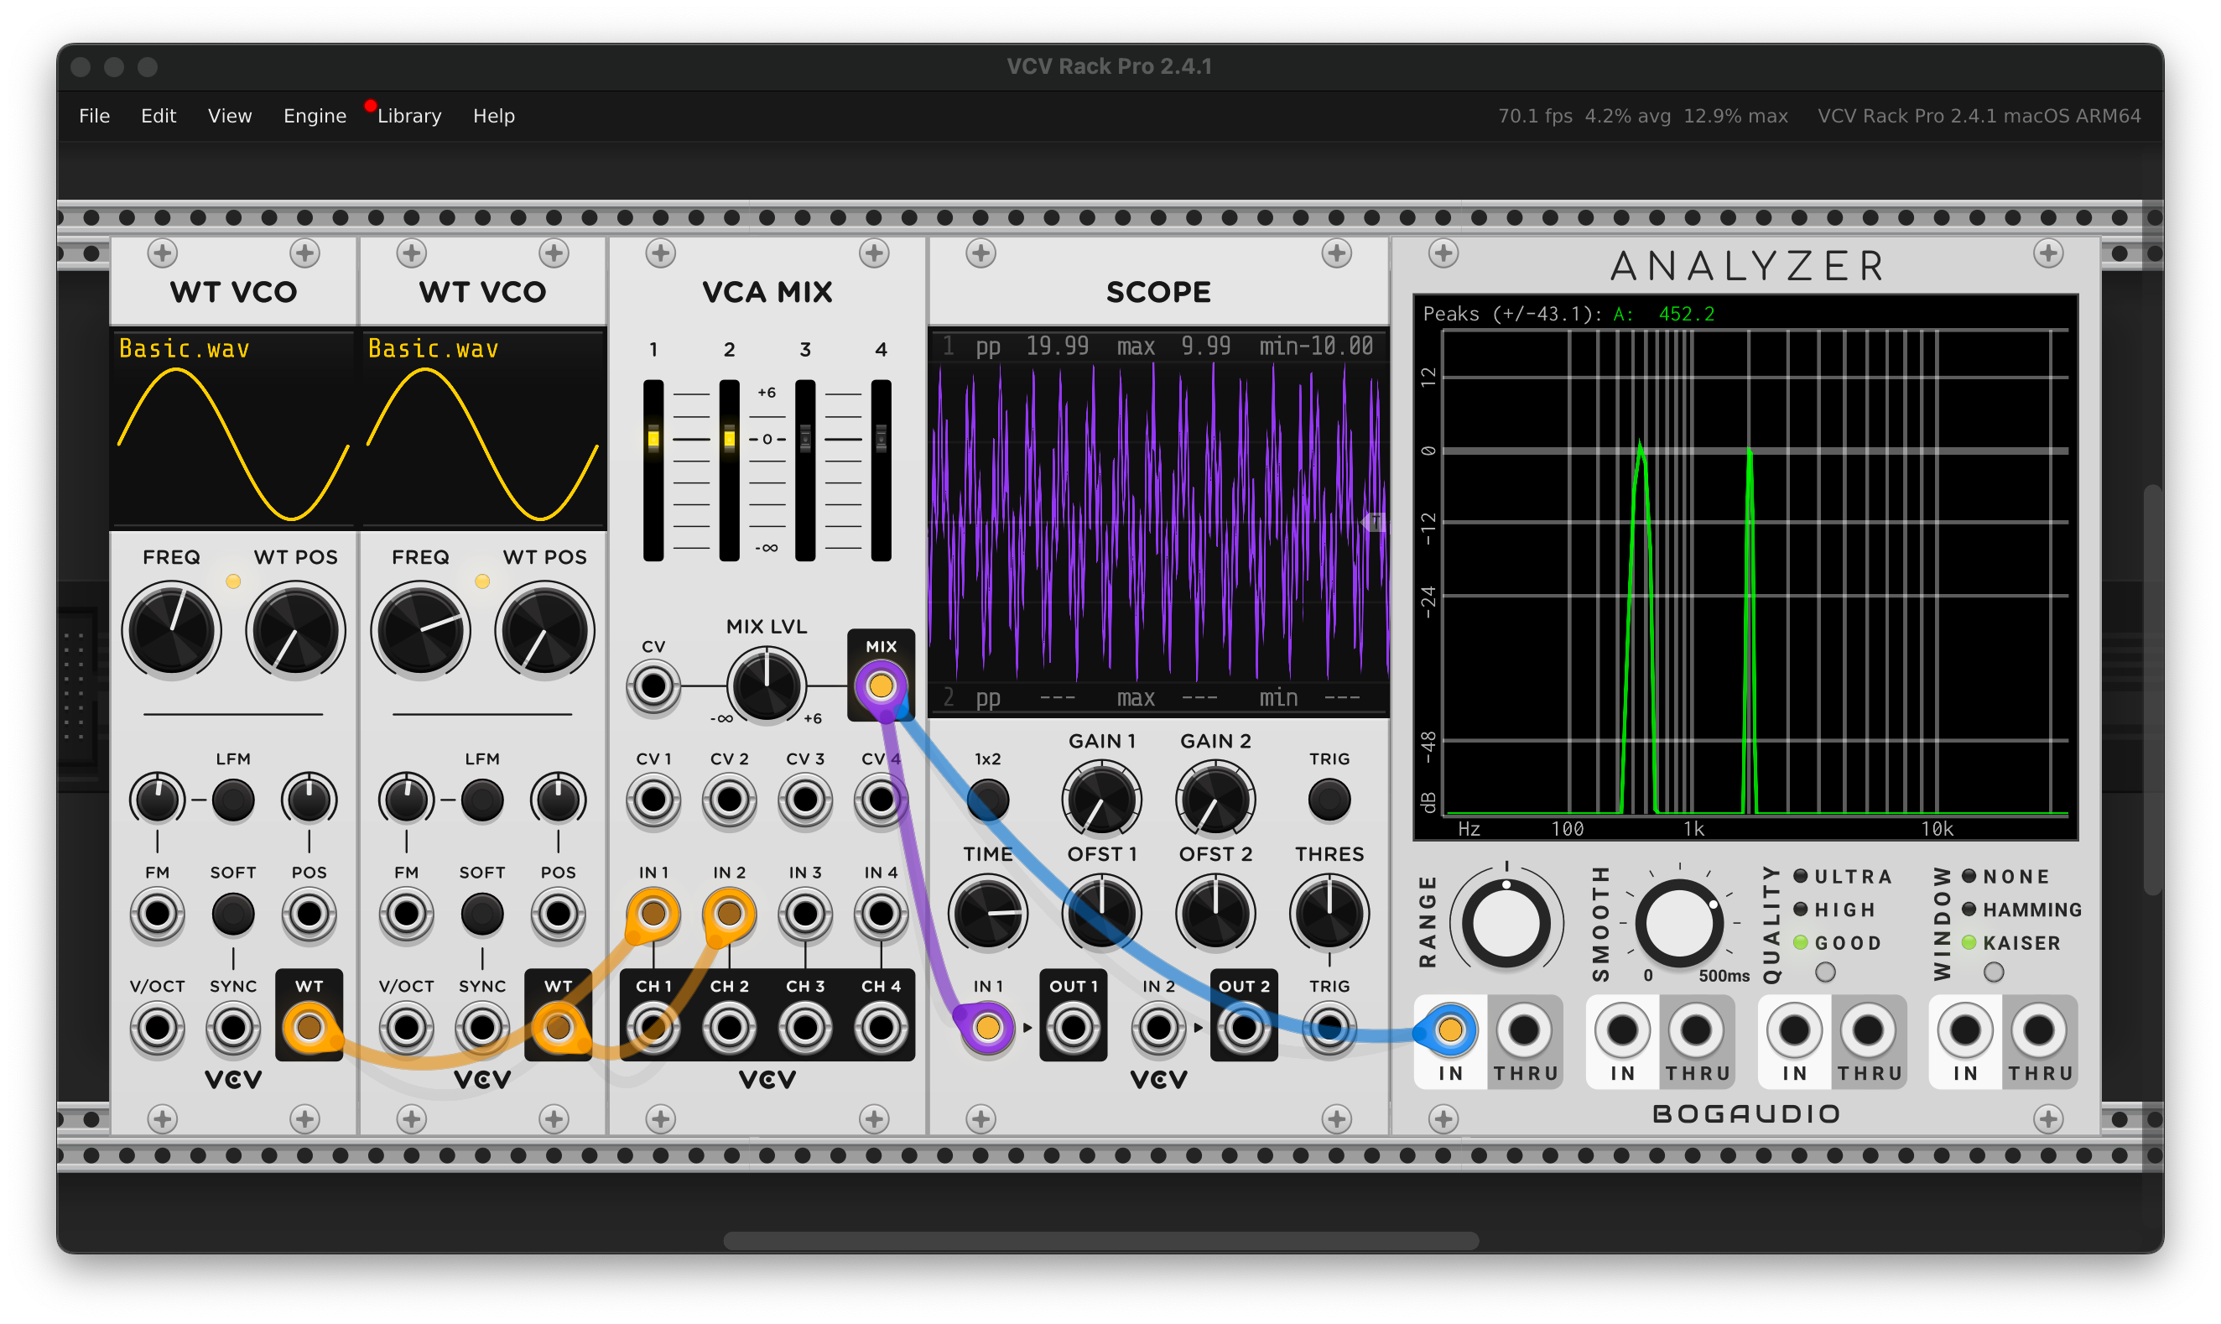Click the VCA MIX channel 4 fader
The image size is (2221, 1324).
coord(881,471)
